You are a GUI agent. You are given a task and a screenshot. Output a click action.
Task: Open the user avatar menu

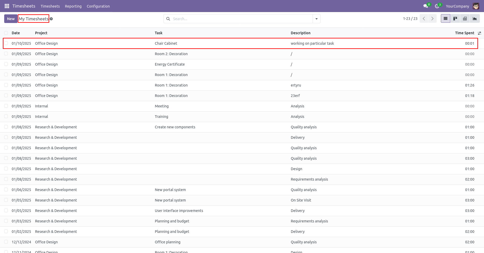[476, 6]
